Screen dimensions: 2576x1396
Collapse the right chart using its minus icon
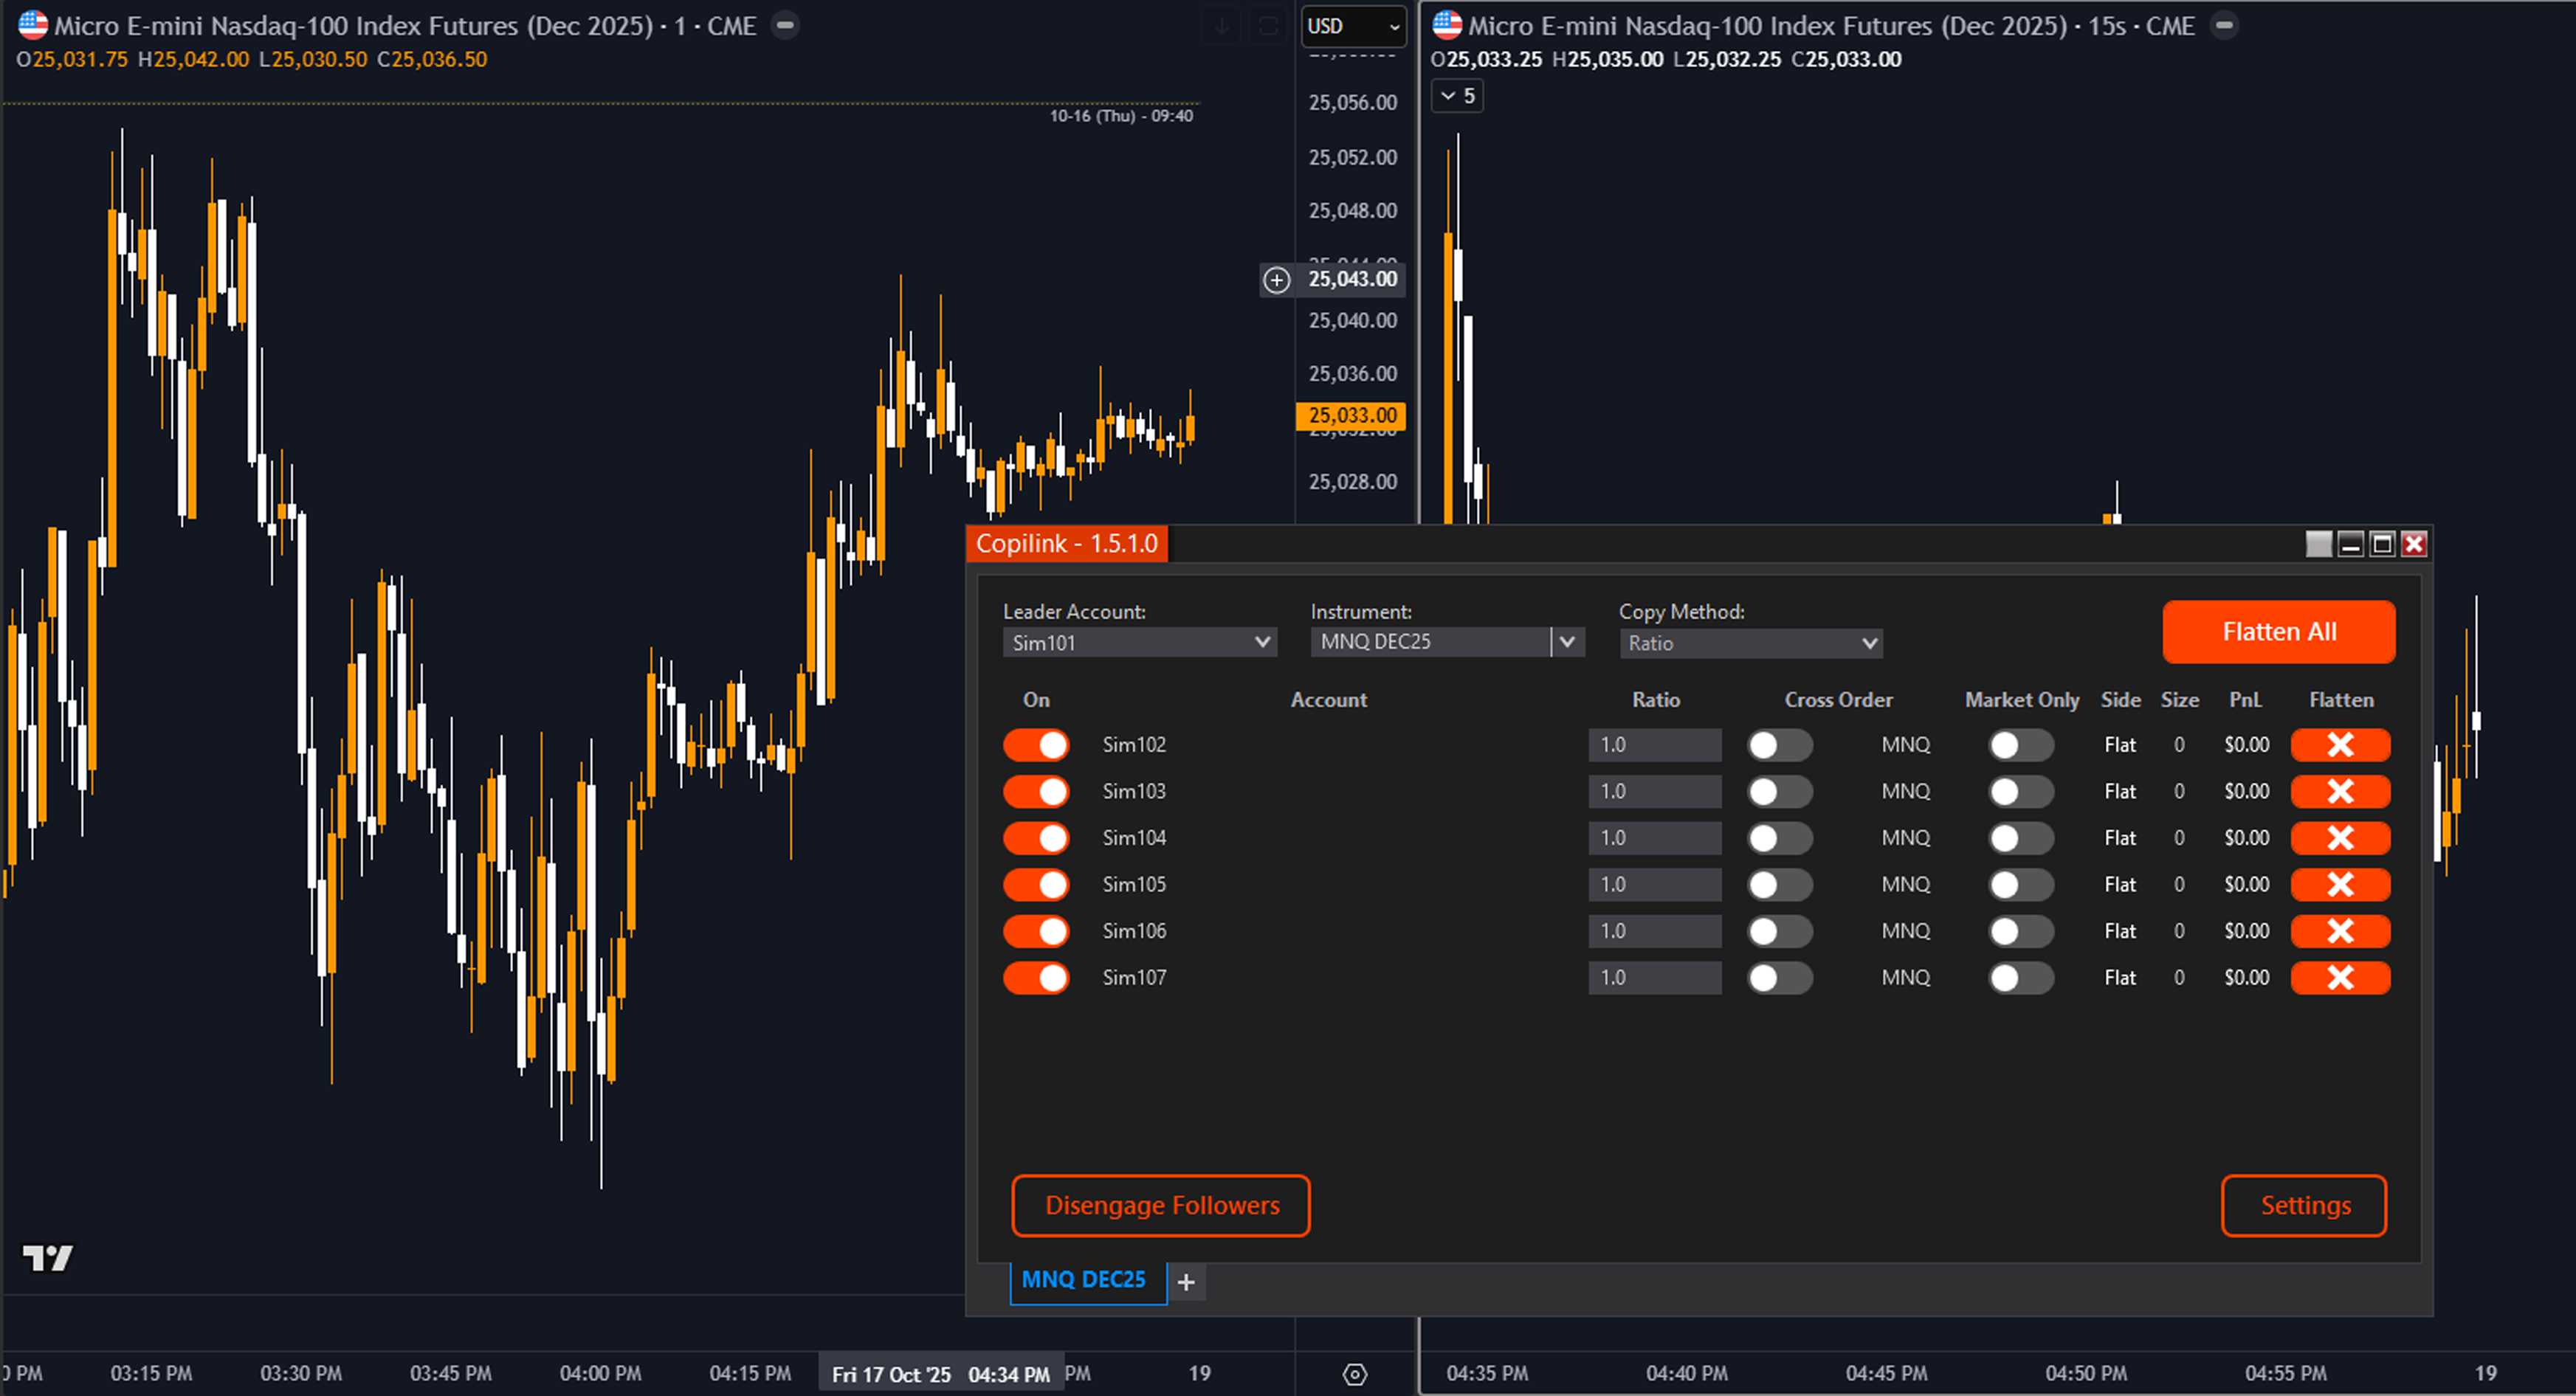click(x=2223, y=25)
